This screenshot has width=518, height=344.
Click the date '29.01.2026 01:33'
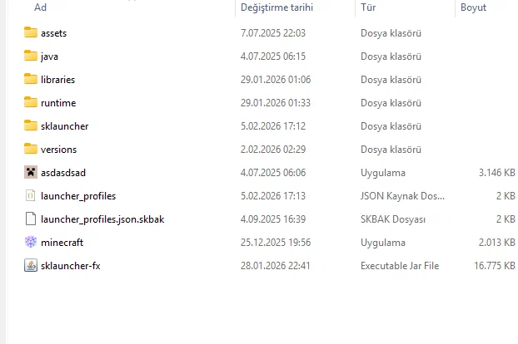276,103
